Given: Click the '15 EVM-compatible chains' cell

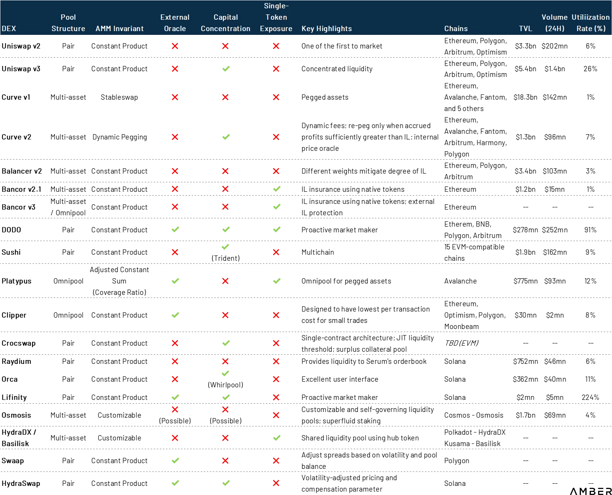Looking at the screenshot, I should click(474, 252).
